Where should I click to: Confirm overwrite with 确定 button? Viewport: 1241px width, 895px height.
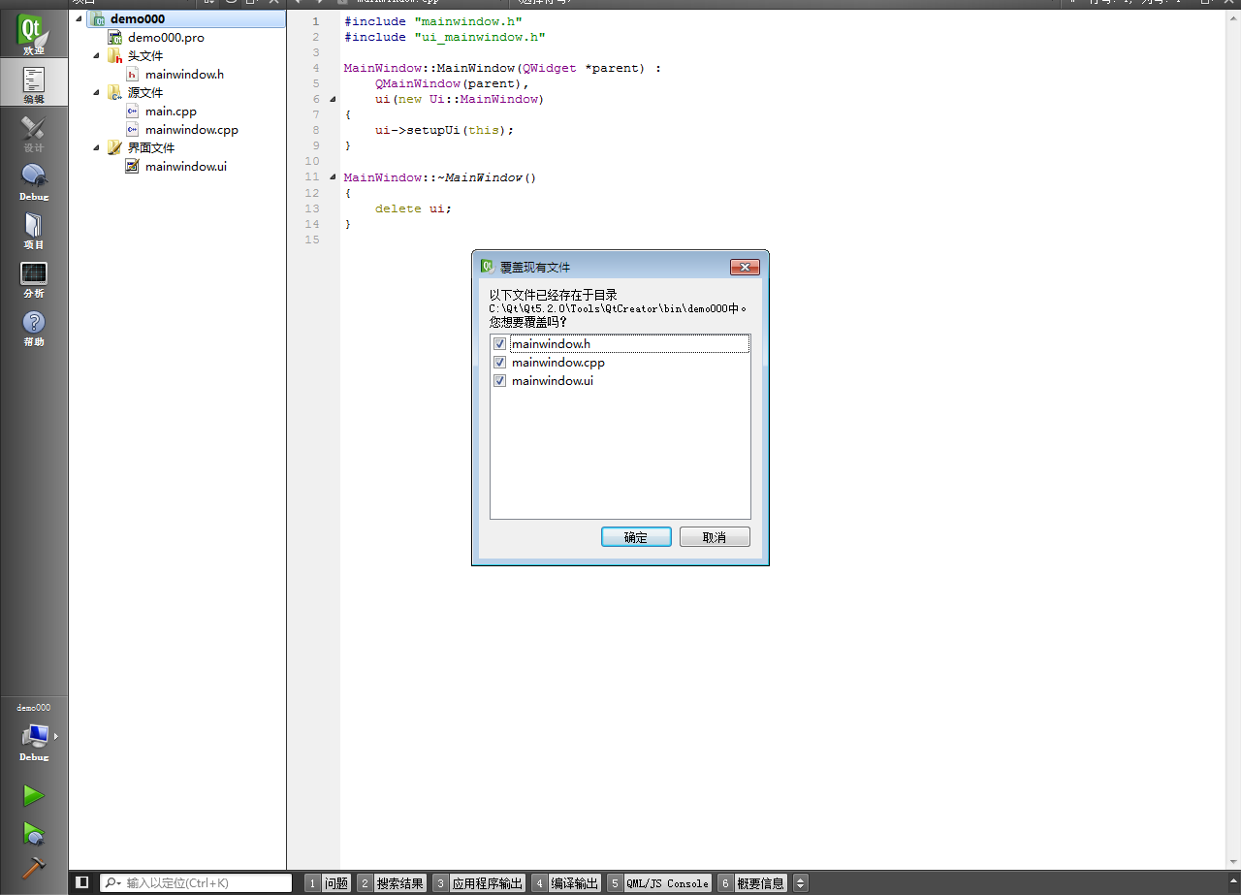(636, 537)
